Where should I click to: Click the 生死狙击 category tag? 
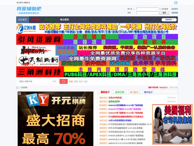coord(103,124)
